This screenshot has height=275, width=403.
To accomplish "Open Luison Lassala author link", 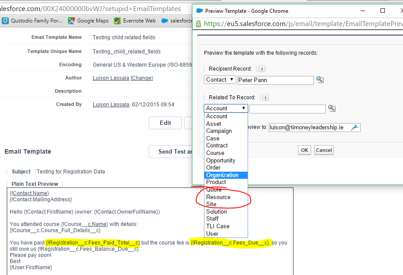I will pos(111,78).
